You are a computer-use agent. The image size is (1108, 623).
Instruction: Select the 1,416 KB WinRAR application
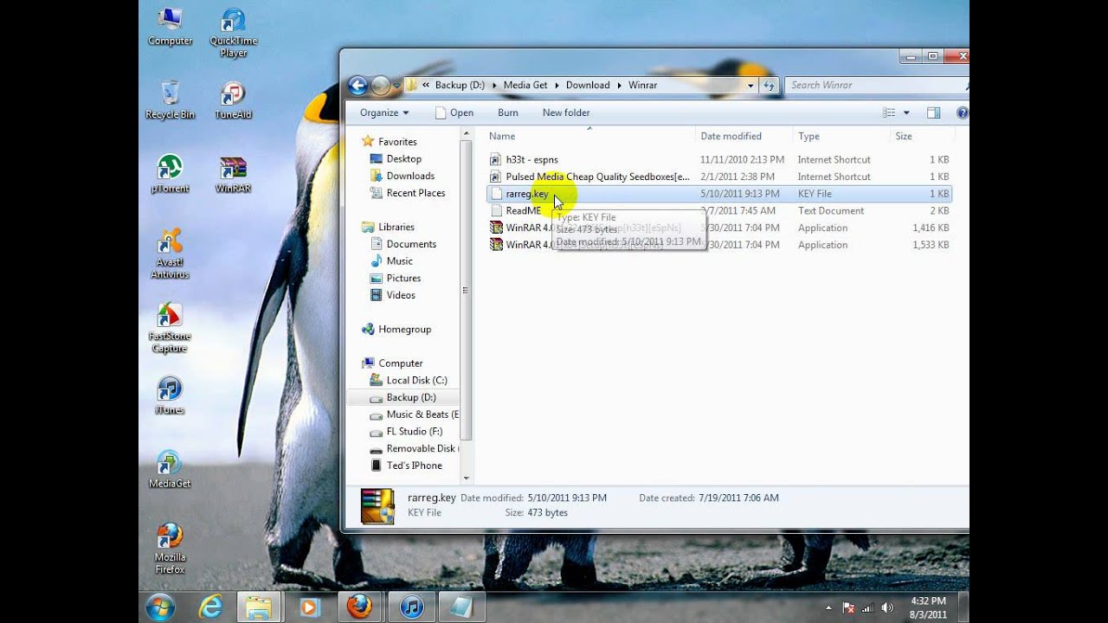click(x=718, y=228)
